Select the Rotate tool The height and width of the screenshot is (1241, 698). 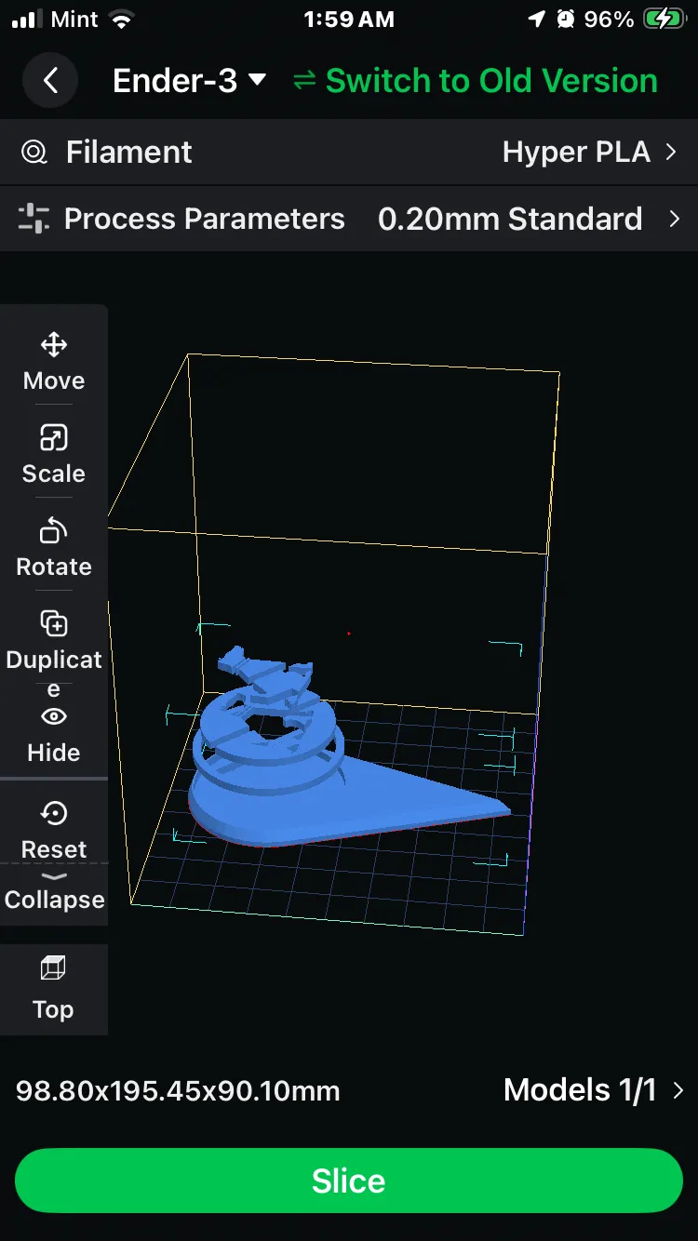point(54,547)
